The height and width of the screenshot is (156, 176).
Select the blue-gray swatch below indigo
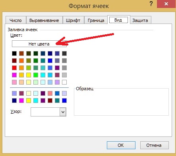click(57, 61)
